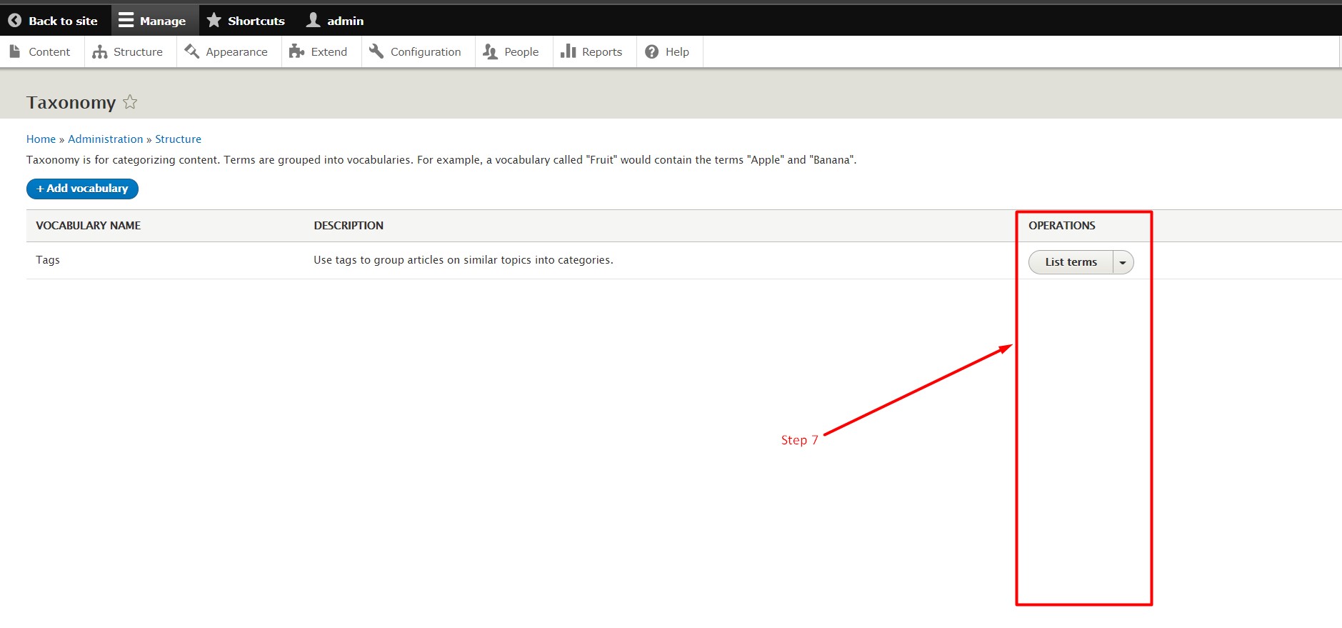Go Back to site
1342x628 pixels.
pos(55,21)
